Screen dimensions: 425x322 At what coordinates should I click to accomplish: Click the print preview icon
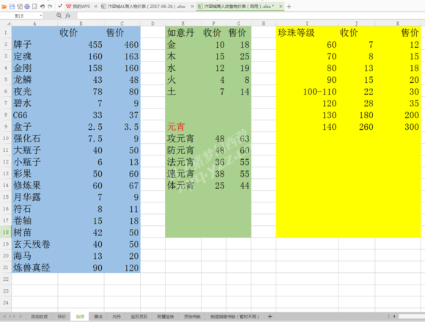(x=34, y=7)
